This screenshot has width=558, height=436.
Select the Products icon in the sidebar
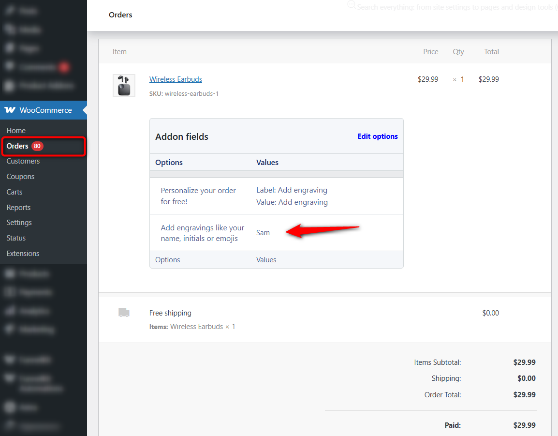(10, 273)
